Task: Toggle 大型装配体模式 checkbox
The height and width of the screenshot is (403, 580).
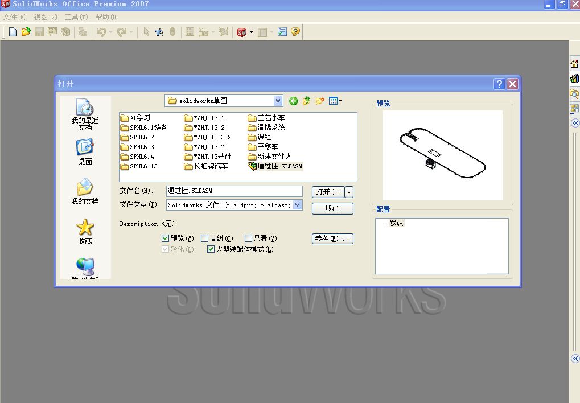Action: 211,249
